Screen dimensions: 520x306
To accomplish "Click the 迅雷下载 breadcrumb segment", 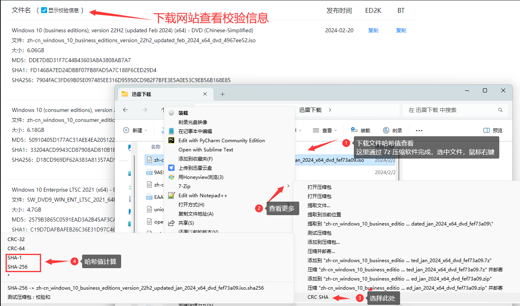I will tap(310, 110).
